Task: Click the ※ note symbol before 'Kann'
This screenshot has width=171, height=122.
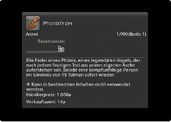Action: 28,84
